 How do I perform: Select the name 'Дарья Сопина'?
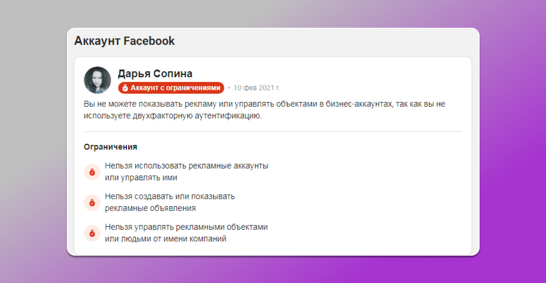coord(155,73)
